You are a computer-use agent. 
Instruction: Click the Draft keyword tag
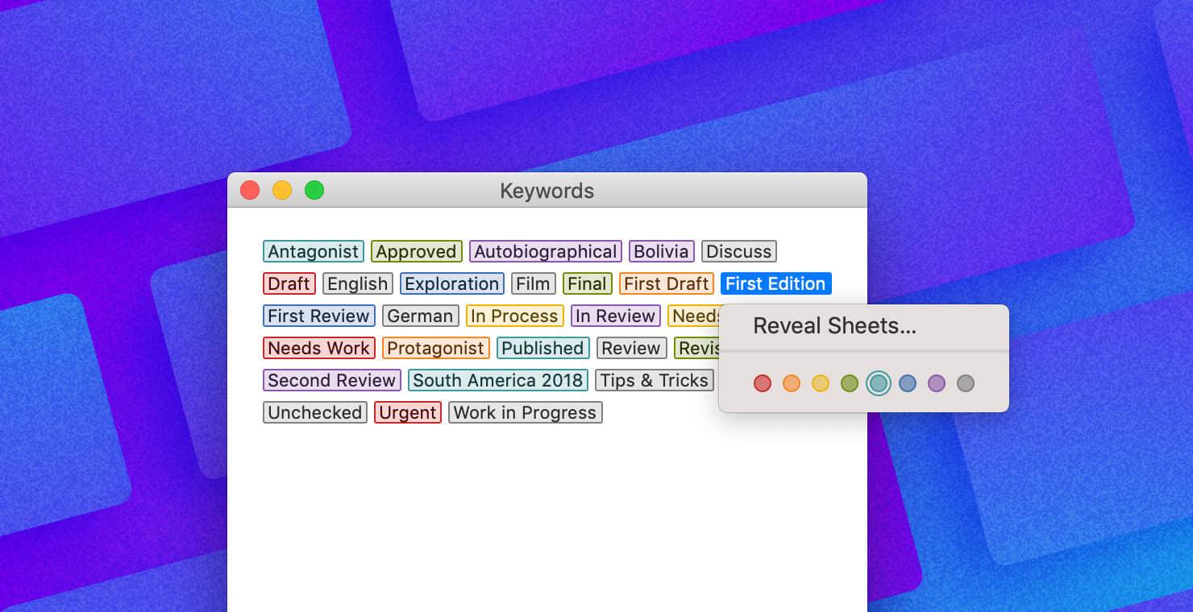289,283
